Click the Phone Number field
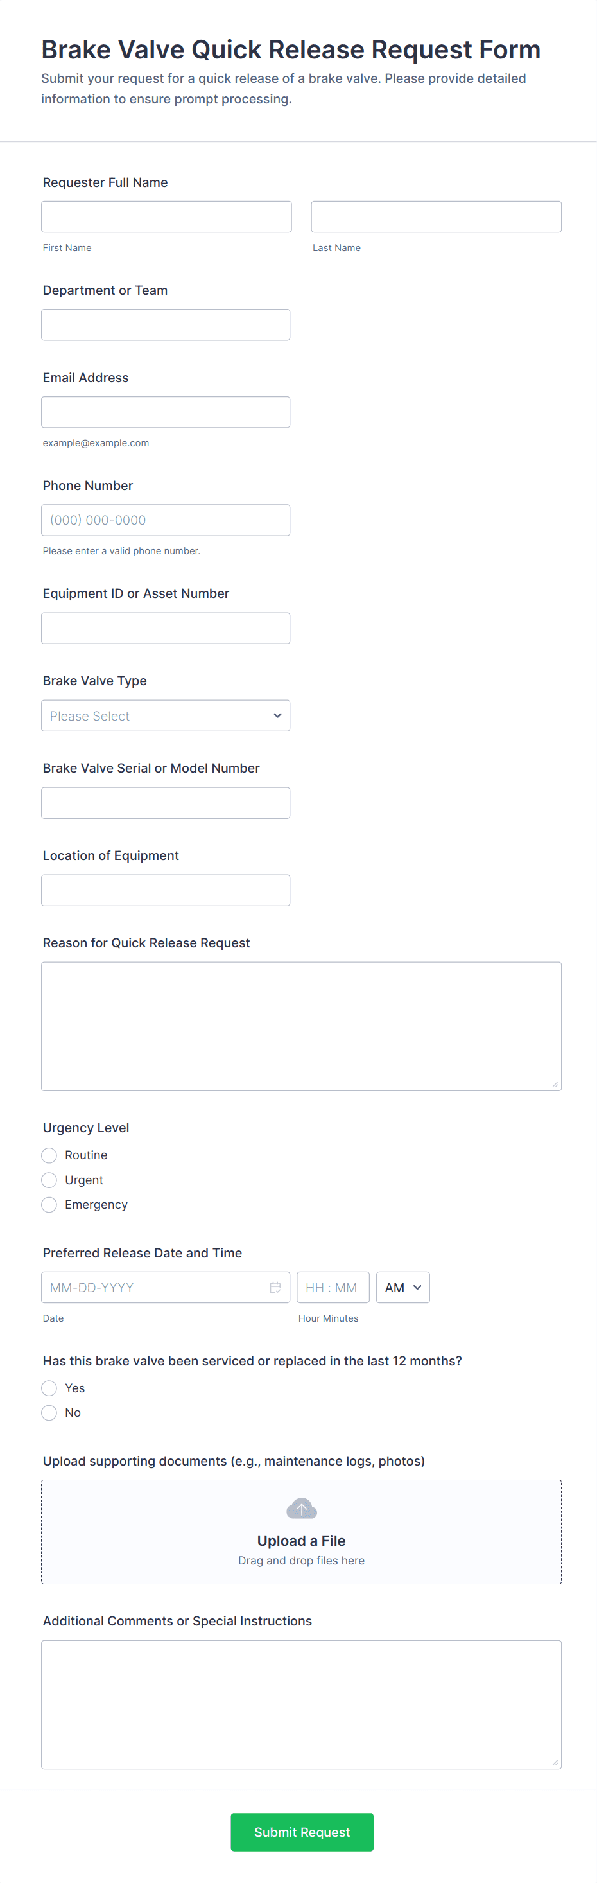The image size is (597, 1883). [x=165, y=520]
